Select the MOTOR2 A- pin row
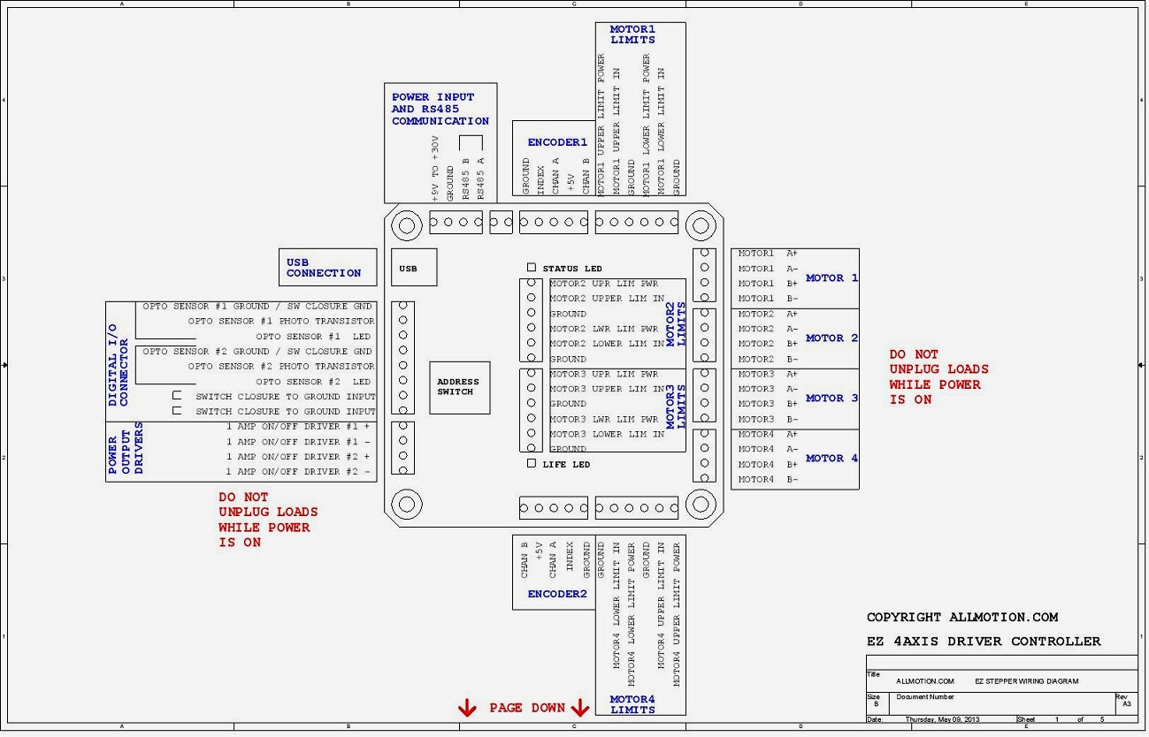 [x=768, y=329]
